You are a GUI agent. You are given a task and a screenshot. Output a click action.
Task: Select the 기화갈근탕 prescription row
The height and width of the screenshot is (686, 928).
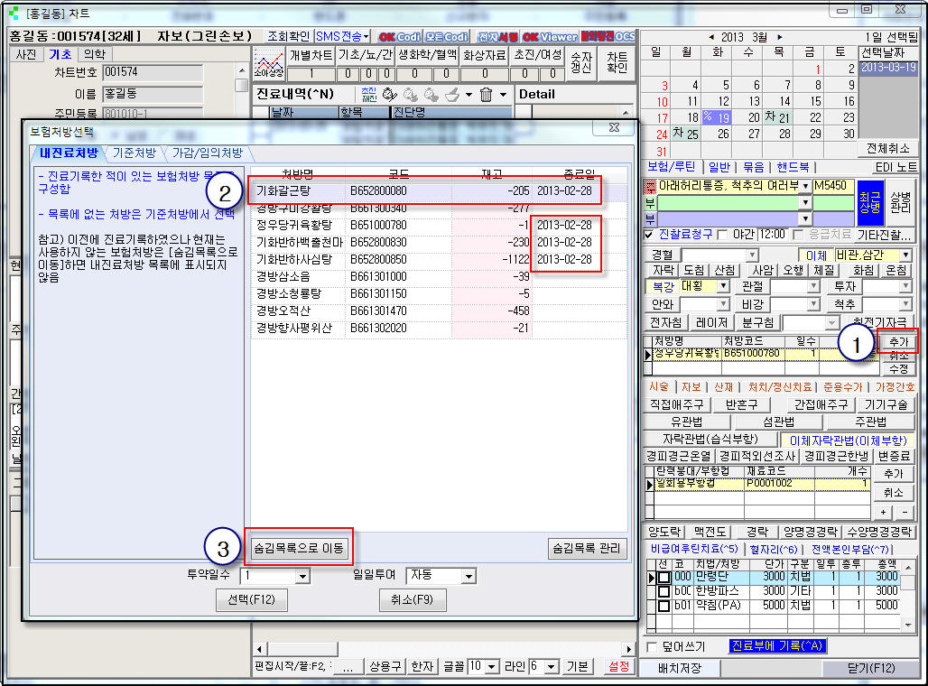439,191
